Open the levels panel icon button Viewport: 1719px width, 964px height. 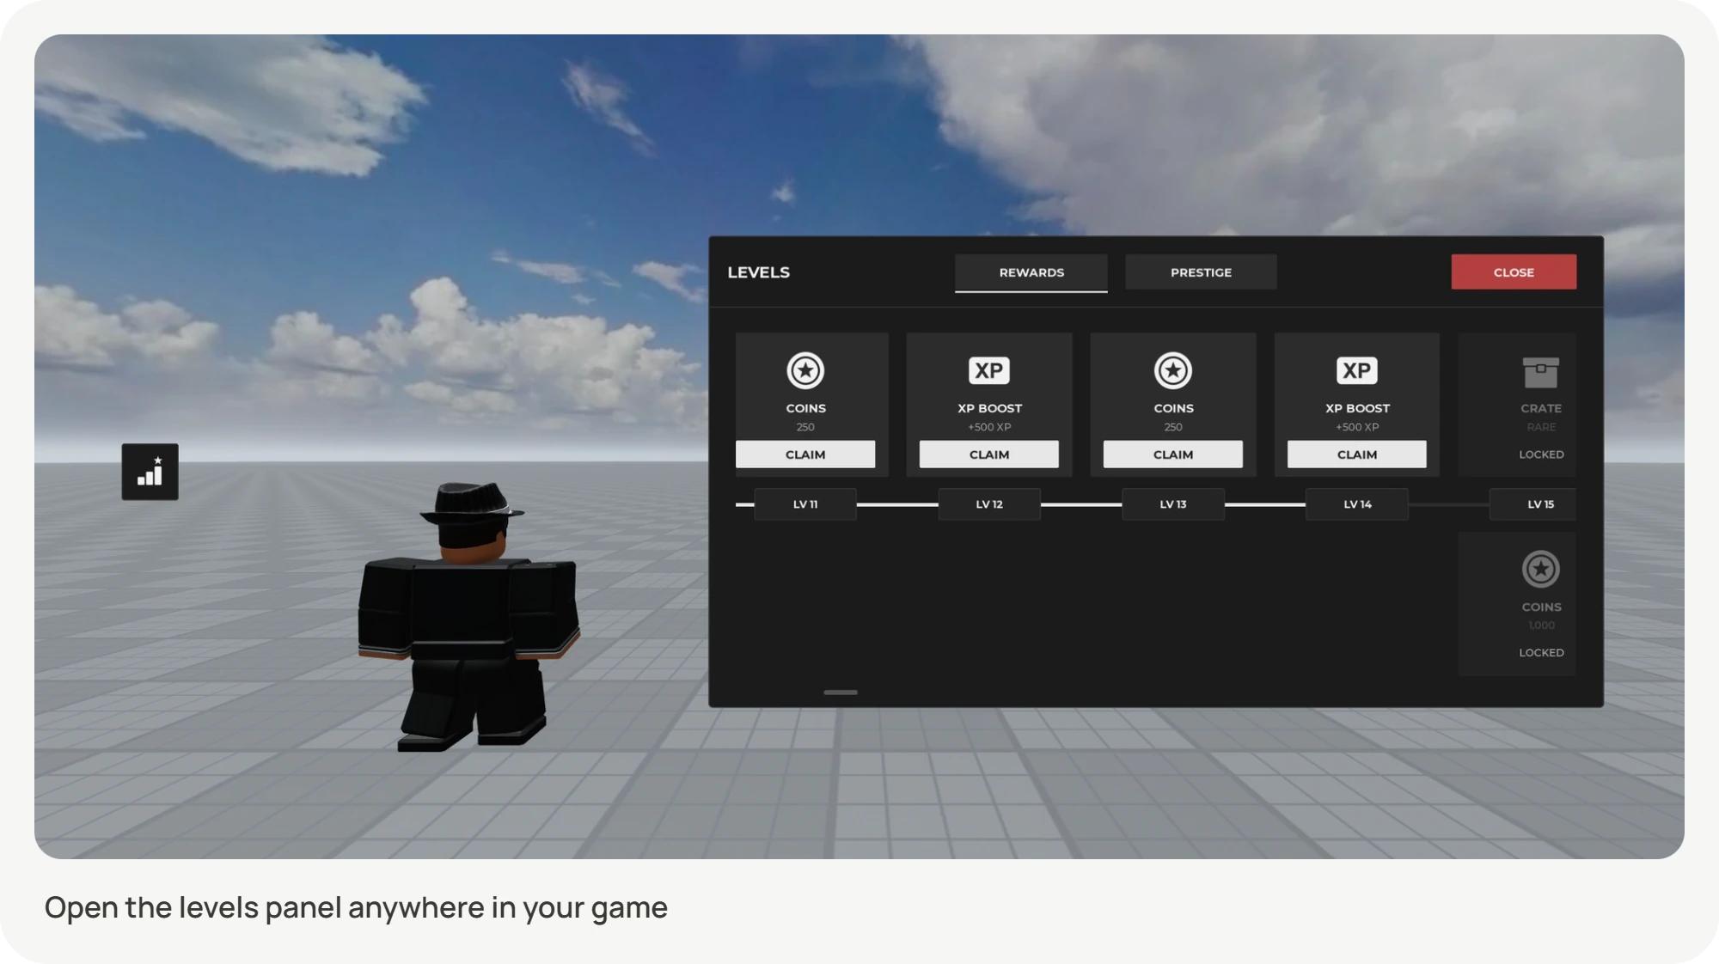[x=150, y=472]
